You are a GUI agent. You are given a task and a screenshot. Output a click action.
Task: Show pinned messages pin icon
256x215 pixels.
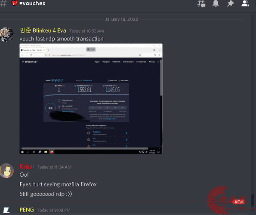tap(230, 3)
